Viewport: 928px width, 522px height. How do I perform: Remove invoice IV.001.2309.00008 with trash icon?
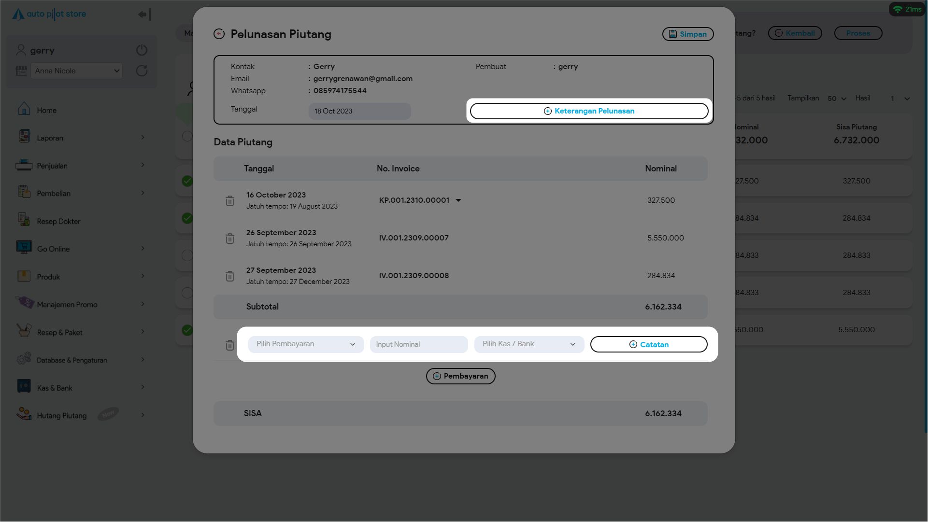(x=230, y=276)
